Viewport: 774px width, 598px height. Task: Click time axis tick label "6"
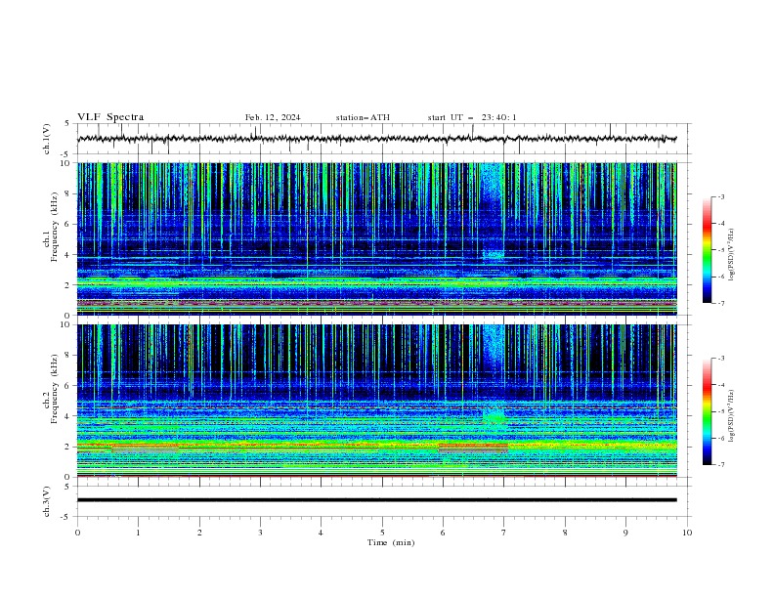pos(444,533)
